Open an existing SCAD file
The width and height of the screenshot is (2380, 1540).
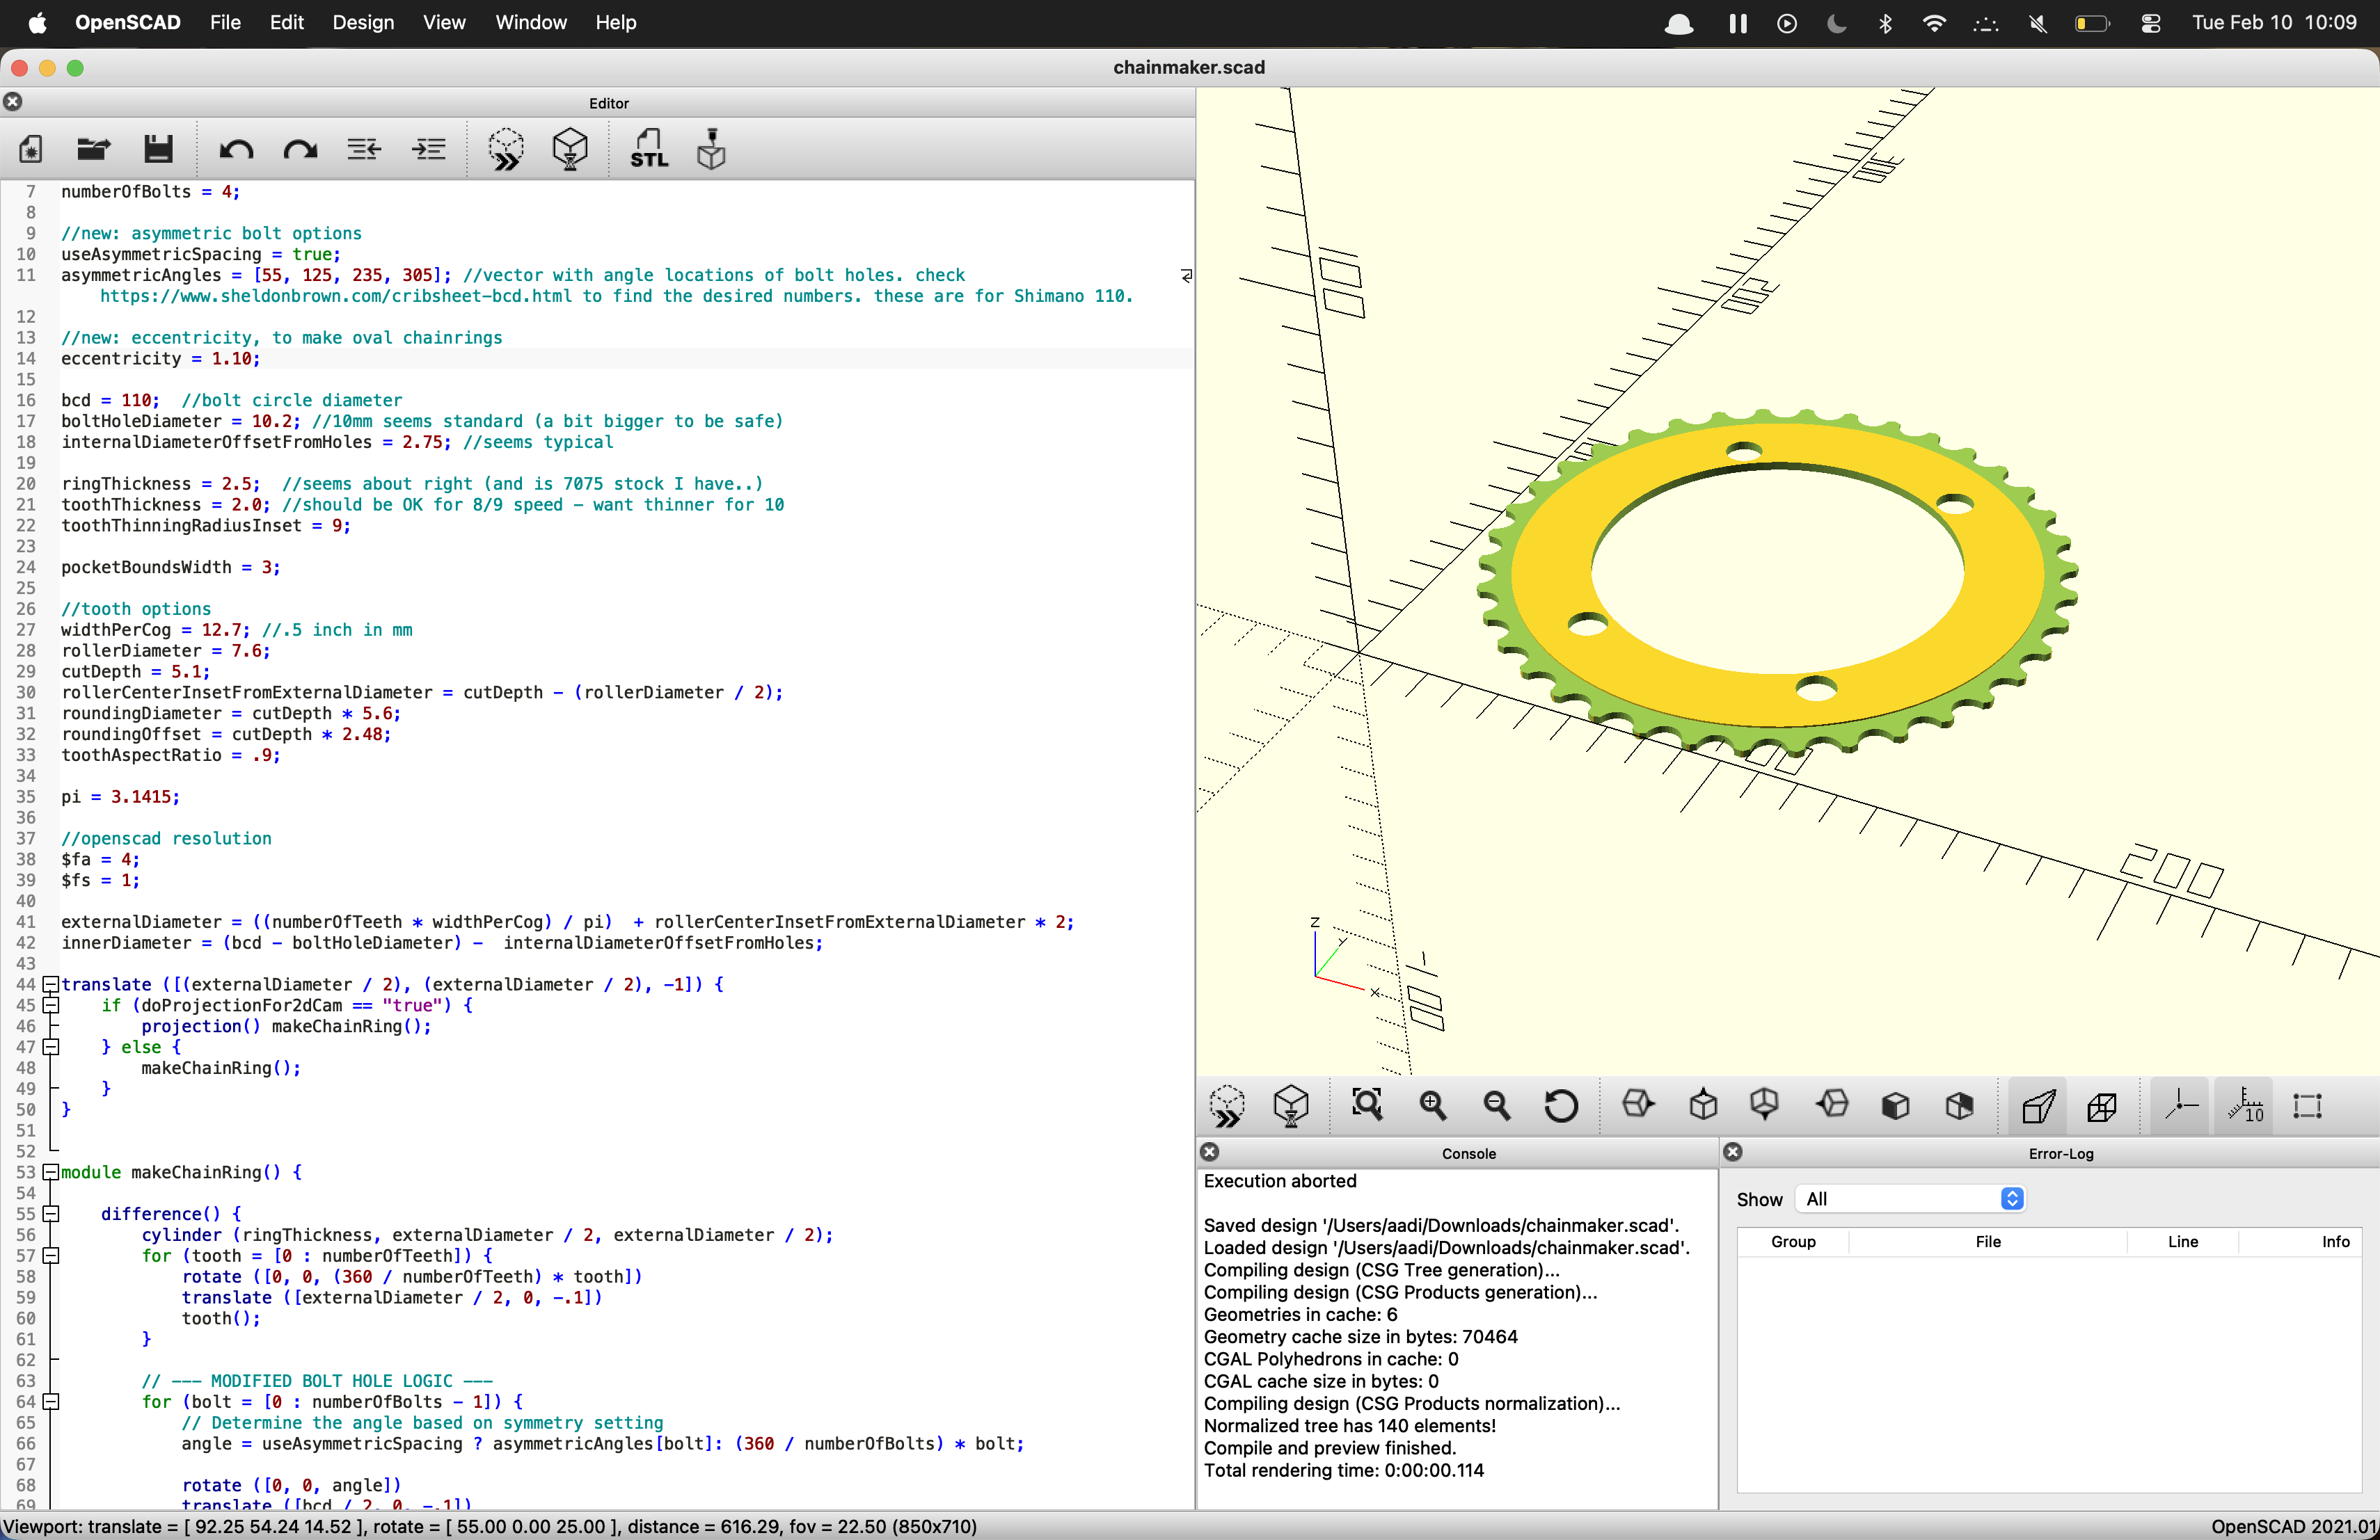tap(92, 149)
